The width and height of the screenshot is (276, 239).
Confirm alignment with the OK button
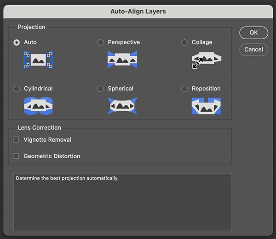pyautogui.click(x=253, y=33)
